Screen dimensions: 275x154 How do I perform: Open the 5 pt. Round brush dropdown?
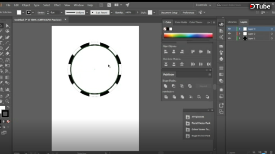tap(112, 12)
